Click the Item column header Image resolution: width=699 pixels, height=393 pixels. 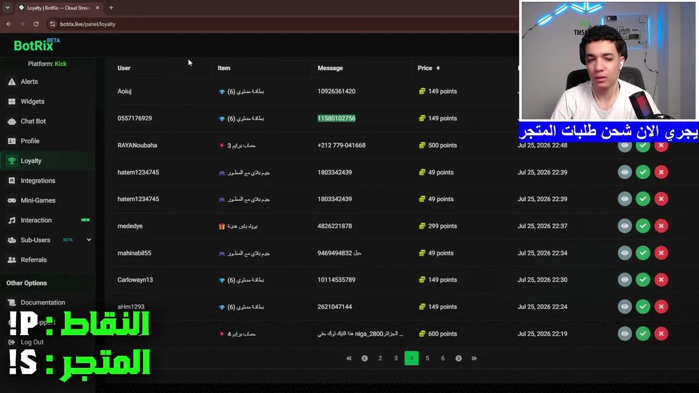point(224,68)
